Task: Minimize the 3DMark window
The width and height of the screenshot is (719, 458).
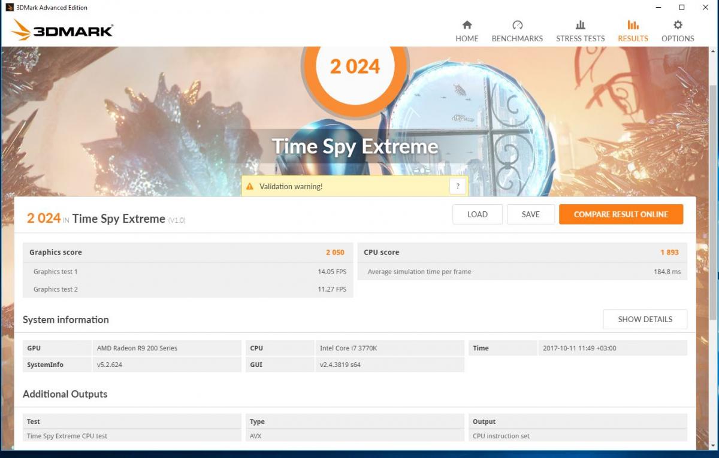Action: pos(657,7)
